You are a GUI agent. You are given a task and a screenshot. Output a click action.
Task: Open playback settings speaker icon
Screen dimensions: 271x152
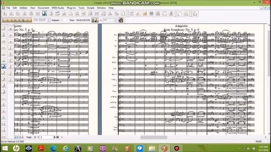[121, 20]
